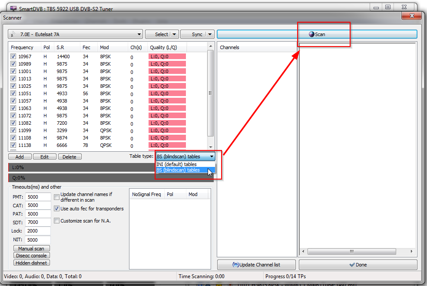Sort by Ch(s) column header

pos(138,47)
